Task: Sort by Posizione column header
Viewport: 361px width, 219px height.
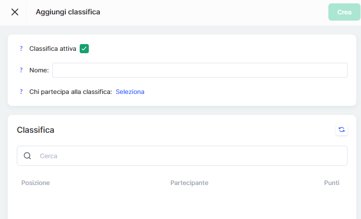Action: click(36, 183)
